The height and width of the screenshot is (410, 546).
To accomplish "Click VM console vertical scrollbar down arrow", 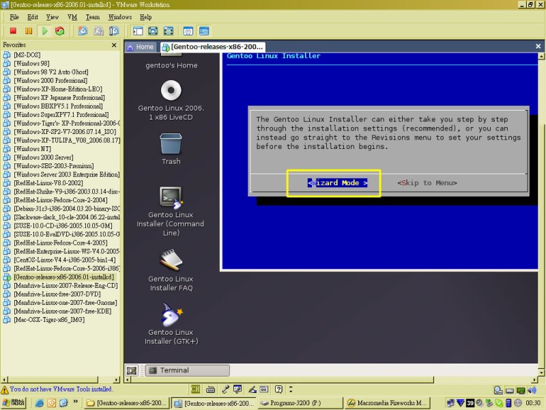I will (541, 372).
